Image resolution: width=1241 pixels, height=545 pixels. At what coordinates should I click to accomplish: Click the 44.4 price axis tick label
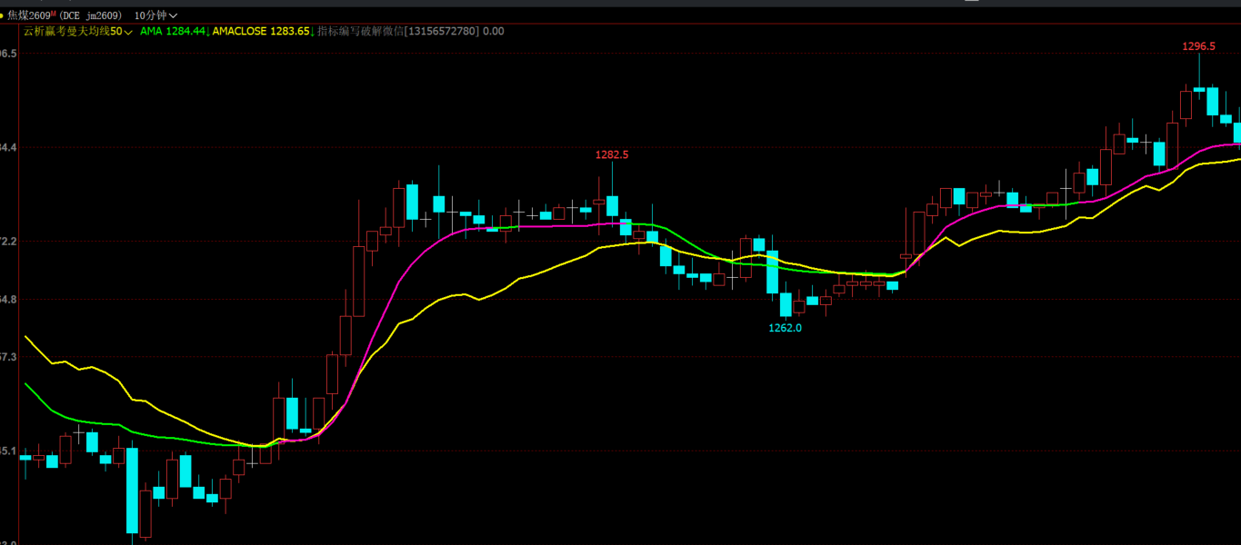pyautogui.click(x=8, y=147)
